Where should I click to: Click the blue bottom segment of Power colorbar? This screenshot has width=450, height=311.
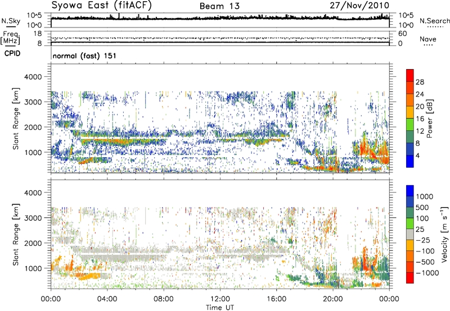[410, 161]
